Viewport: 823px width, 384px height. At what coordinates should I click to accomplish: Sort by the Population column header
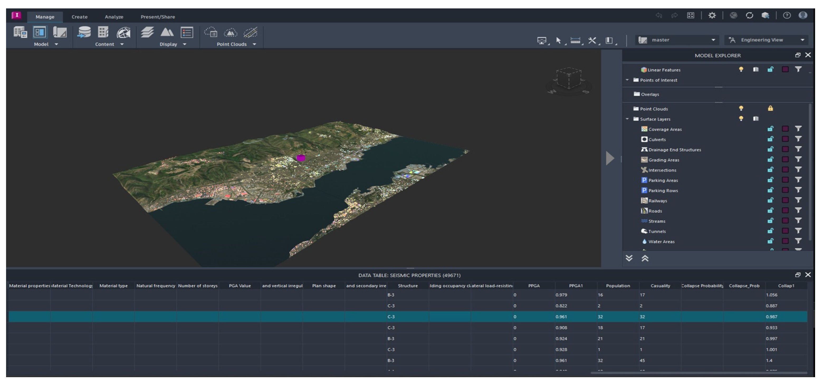click(x=618, y=286)
